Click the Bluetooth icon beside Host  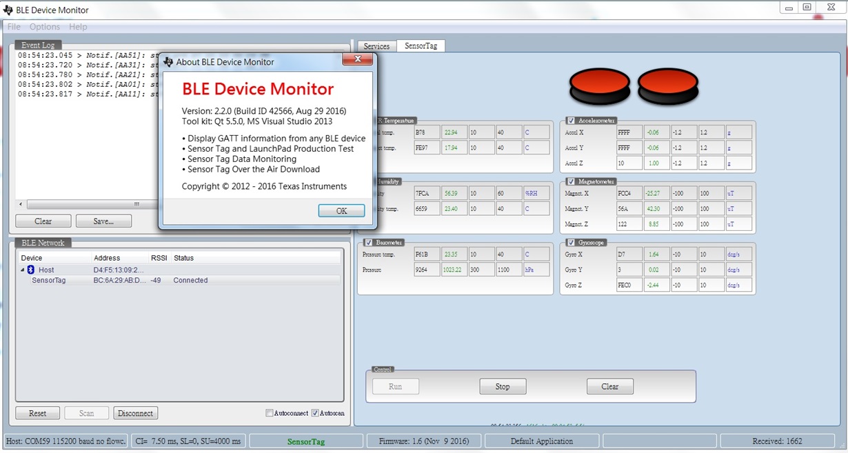pos(31,270)
